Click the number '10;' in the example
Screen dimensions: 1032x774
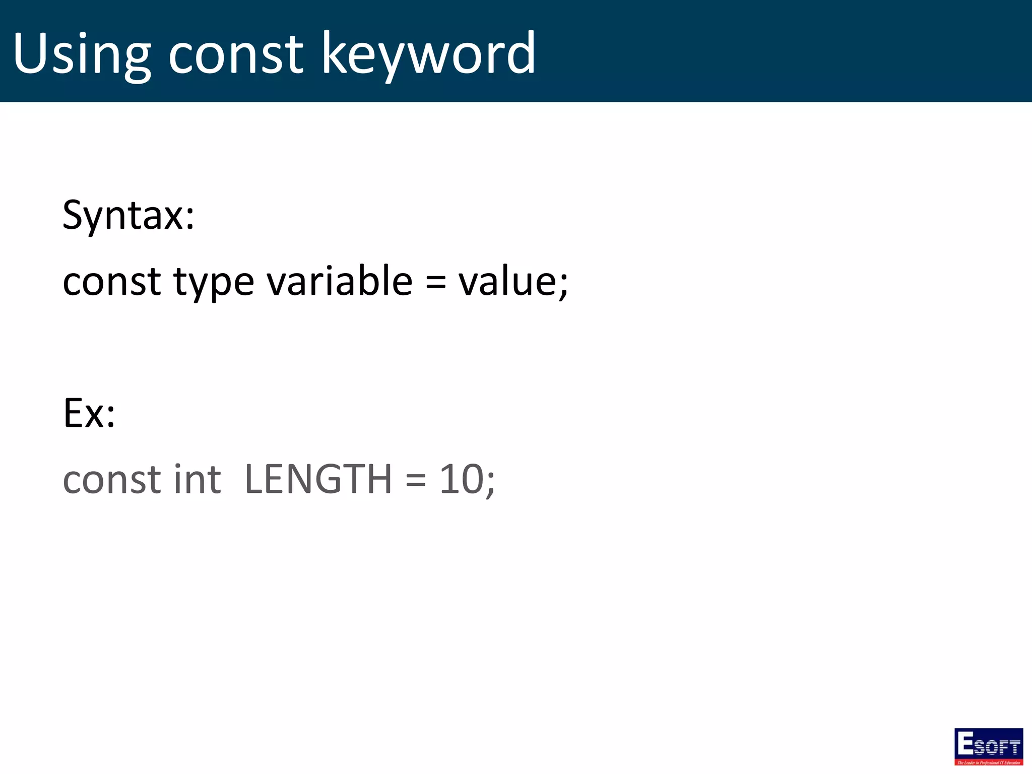(x=467, y=479)
